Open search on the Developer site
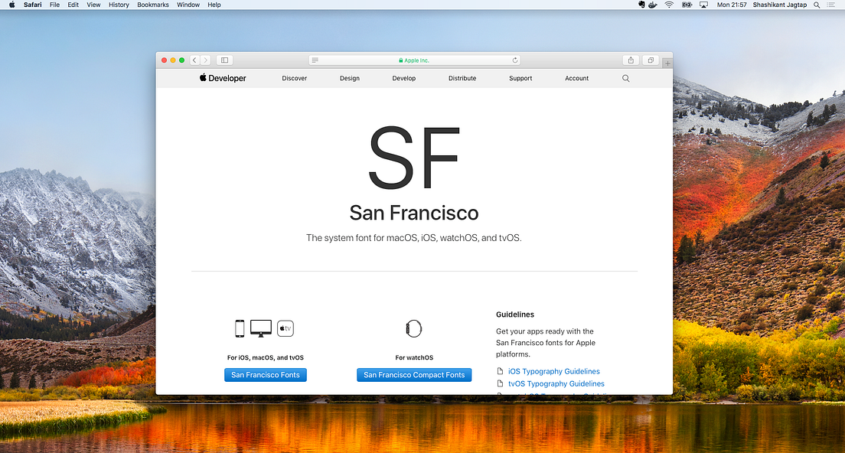Viewport: 845px width, 453px height. click(625, 78)
